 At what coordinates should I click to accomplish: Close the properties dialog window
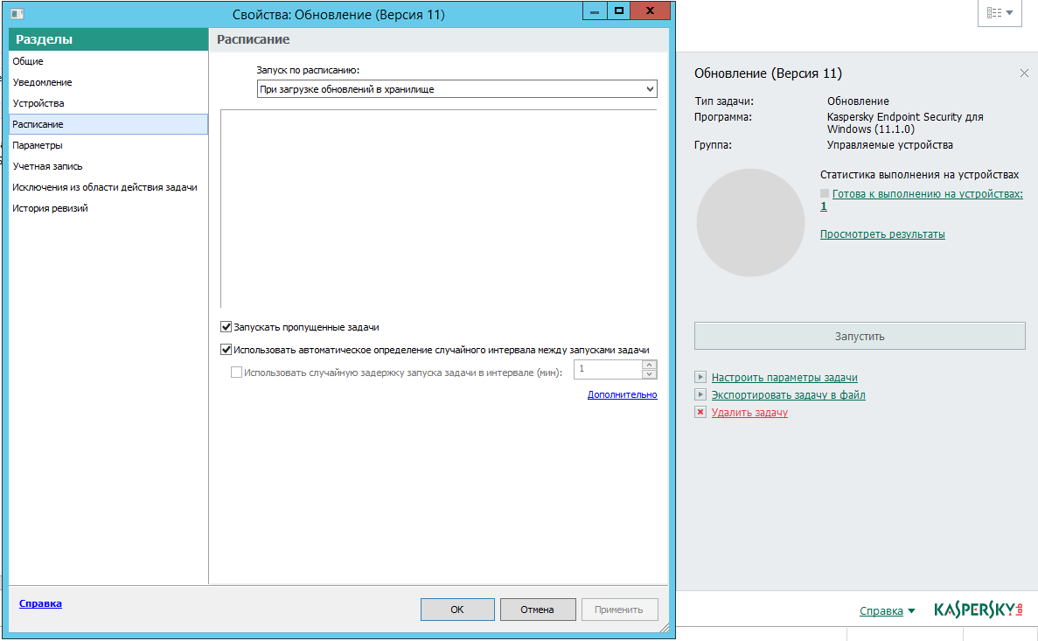pyautogui.click(x=650, y=10)
